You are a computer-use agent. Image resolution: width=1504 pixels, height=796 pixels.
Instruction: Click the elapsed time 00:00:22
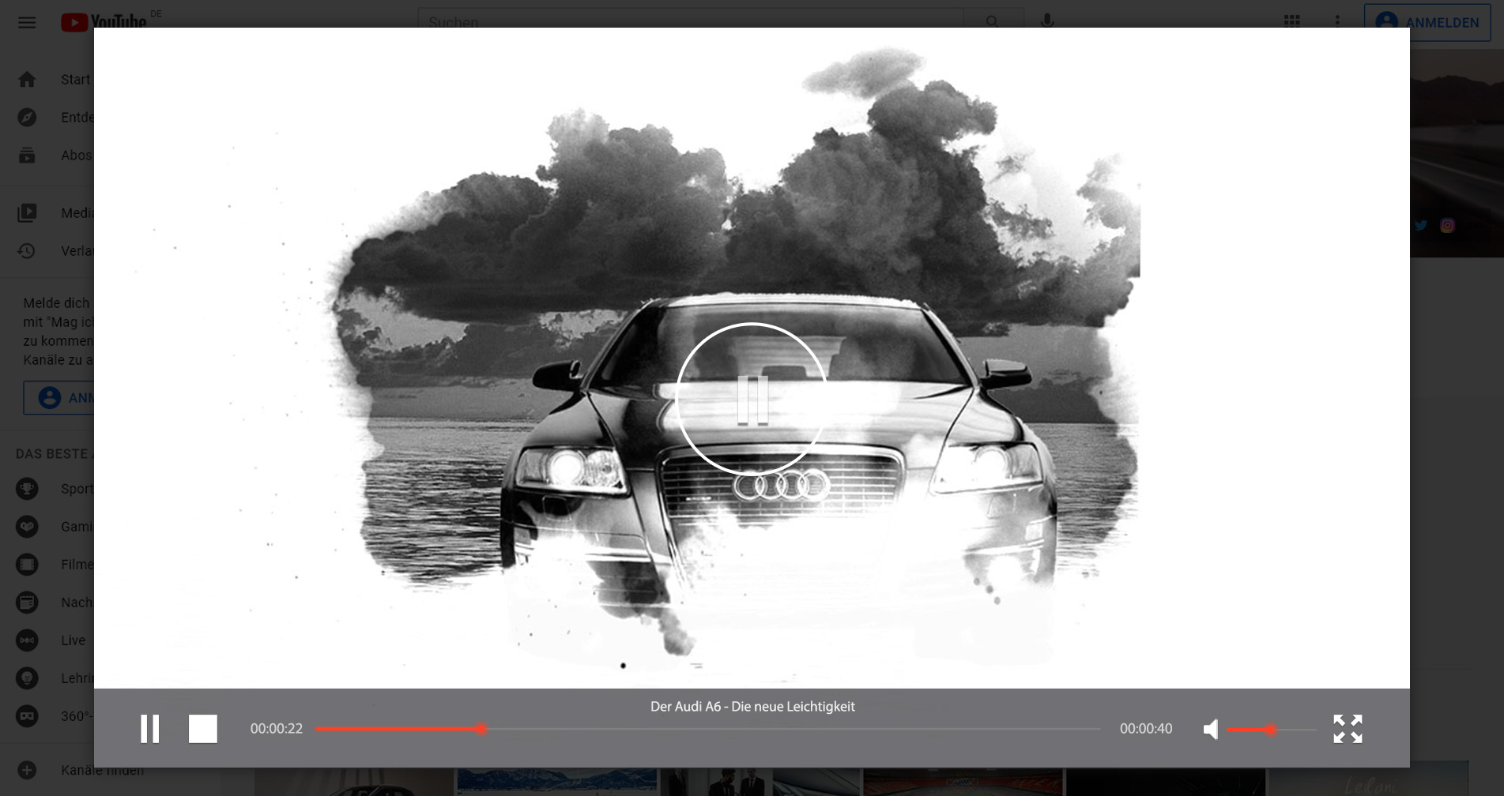(x=277, y=729)
